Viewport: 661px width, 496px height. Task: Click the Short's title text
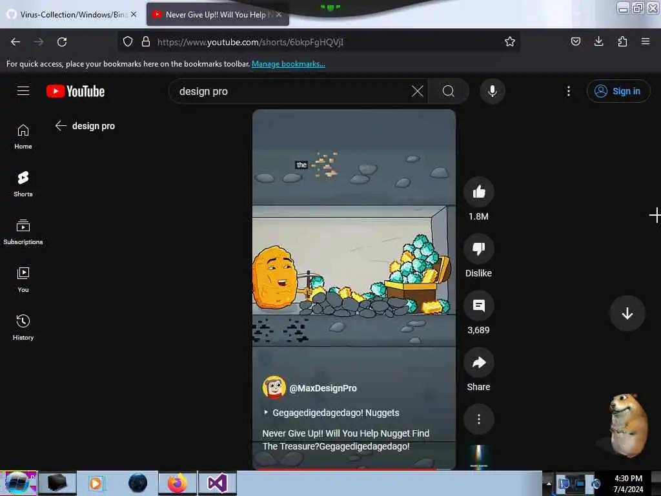click(346, 439)
